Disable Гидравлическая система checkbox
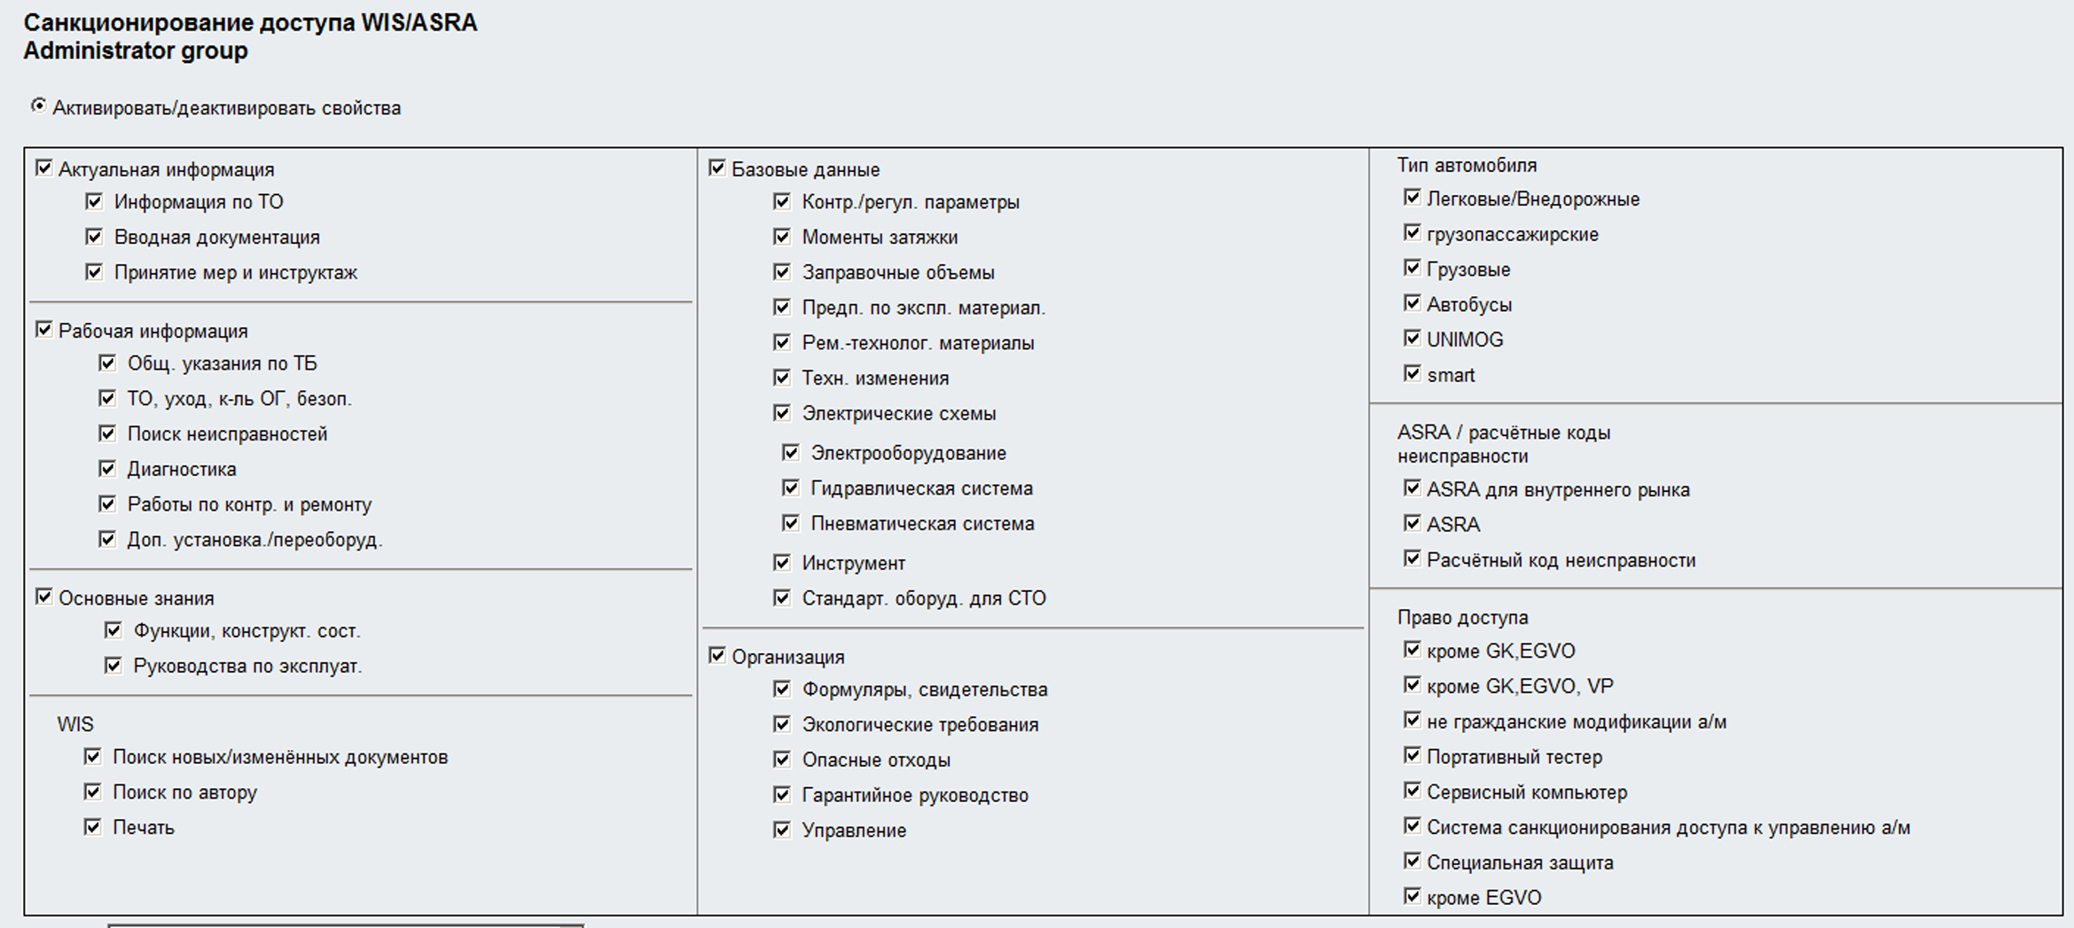 790,487
